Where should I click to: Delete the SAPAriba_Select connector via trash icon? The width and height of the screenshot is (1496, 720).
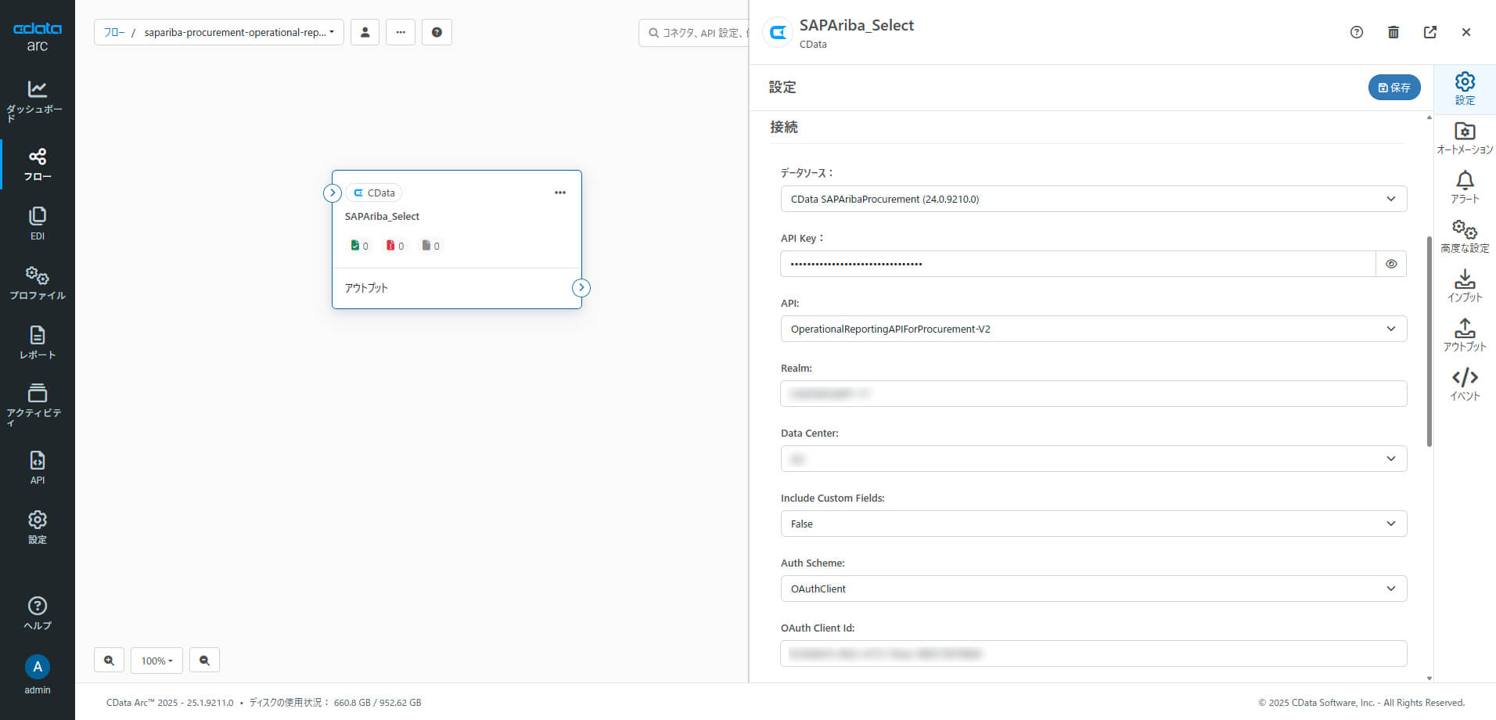1394,32
